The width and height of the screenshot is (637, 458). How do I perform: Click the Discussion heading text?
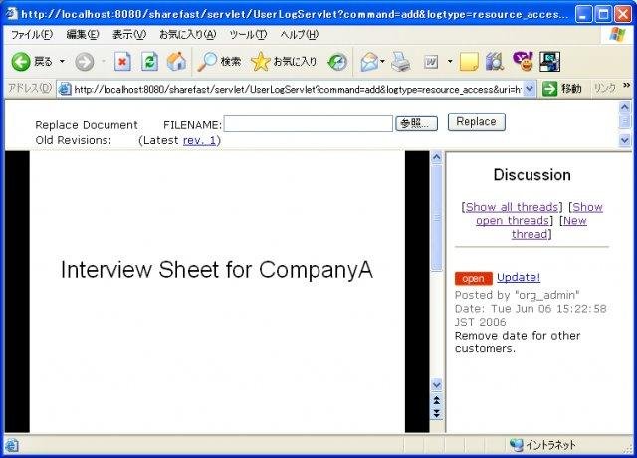click(x=531, y=175)
